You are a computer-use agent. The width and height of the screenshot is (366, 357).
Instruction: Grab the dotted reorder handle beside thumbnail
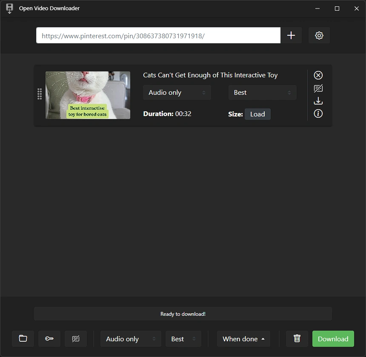click(40, 94)
